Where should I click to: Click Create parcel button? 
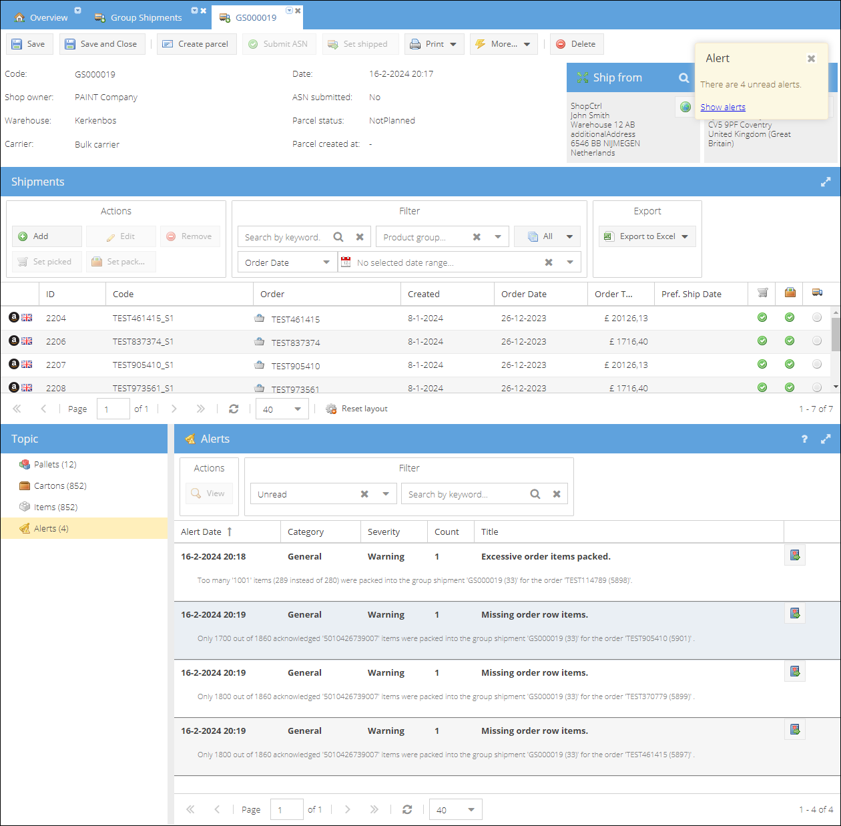tap(196, 44)
